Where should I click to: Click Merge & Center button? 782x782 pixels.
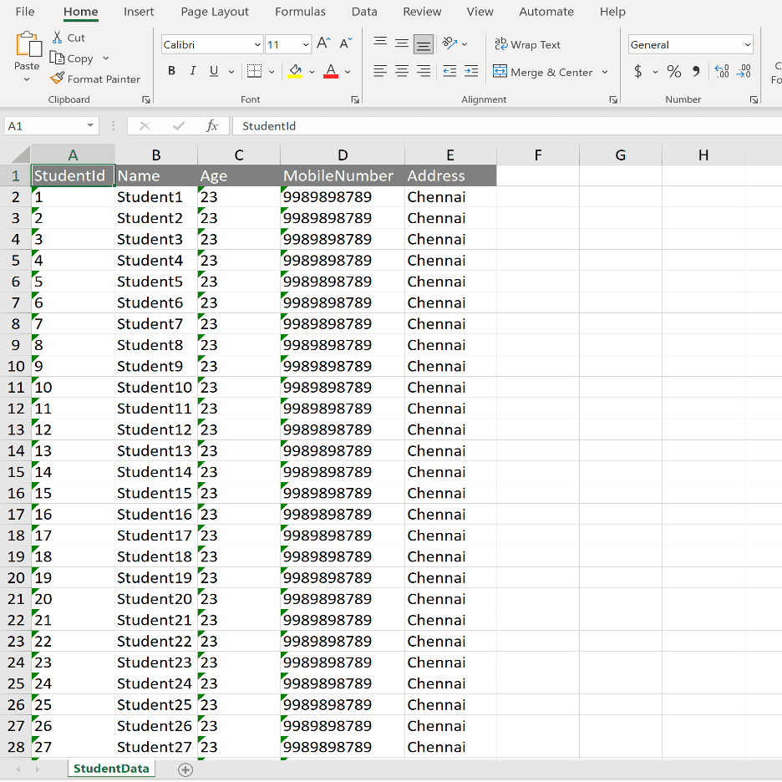click(542, 72)
